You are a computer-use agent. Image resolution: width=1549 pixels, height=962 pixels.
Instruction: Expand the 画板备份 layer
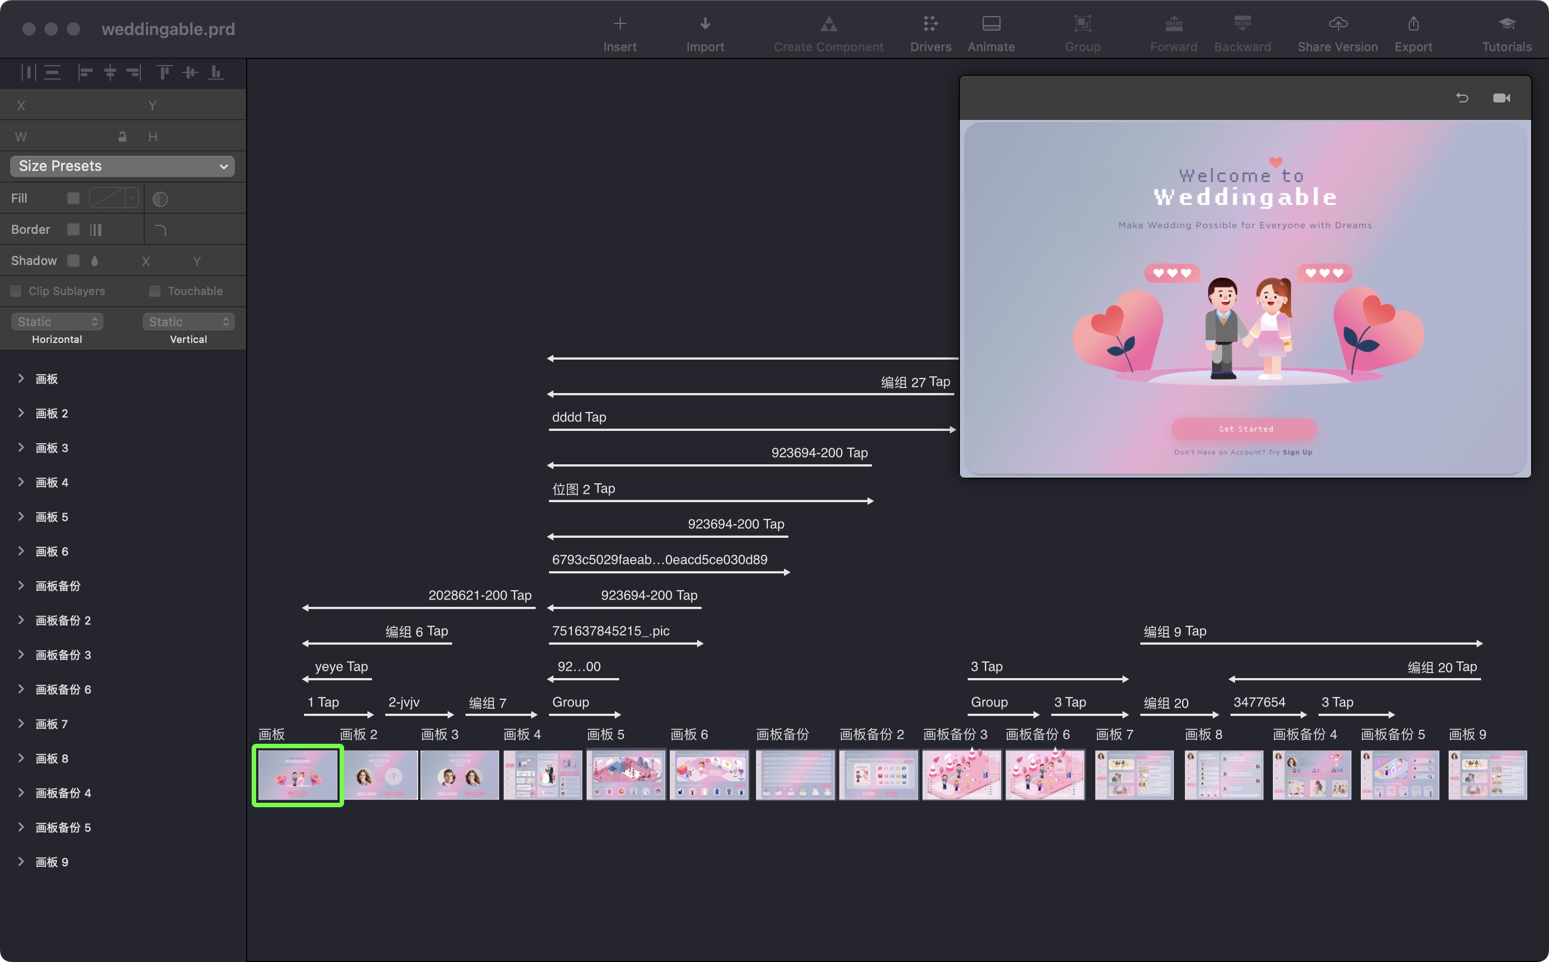[x=21, y=586]
